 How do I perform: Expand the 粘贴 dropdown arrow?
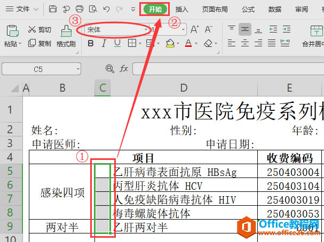point(20,44)
